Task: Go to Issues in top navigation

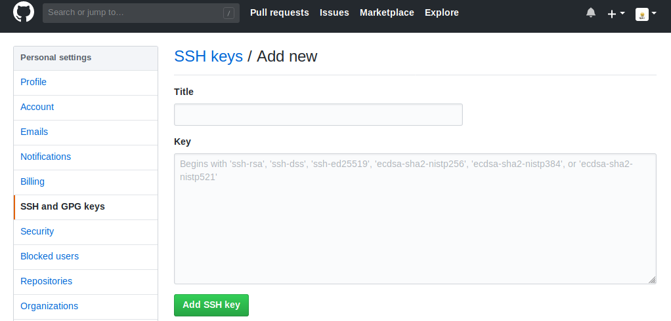Action: click(334, 12)
